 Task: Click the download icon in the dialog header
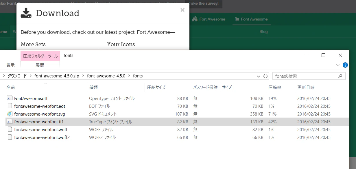pos(26,13)
